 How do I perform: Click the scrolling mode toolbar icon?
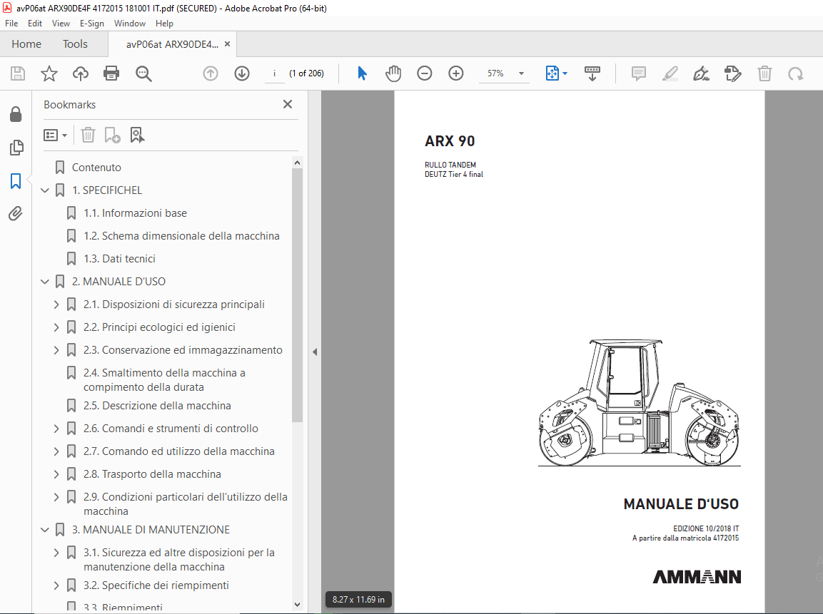pos(592,73)
